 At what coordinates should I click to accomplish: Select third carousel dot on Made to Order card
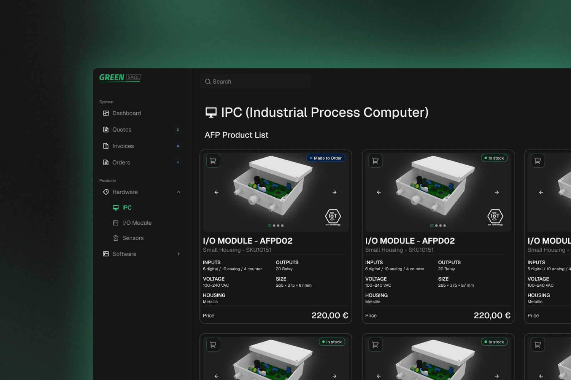pos(278,225)
